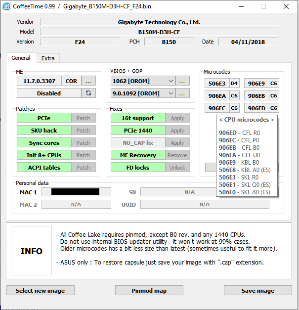Click the Sync cores status label
The image size is (299, 310).
tap(44, 142)
